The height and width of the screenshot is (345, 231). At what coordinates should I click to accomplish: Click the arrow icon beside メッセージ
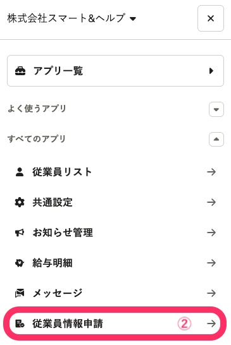(x=211, y=293)
